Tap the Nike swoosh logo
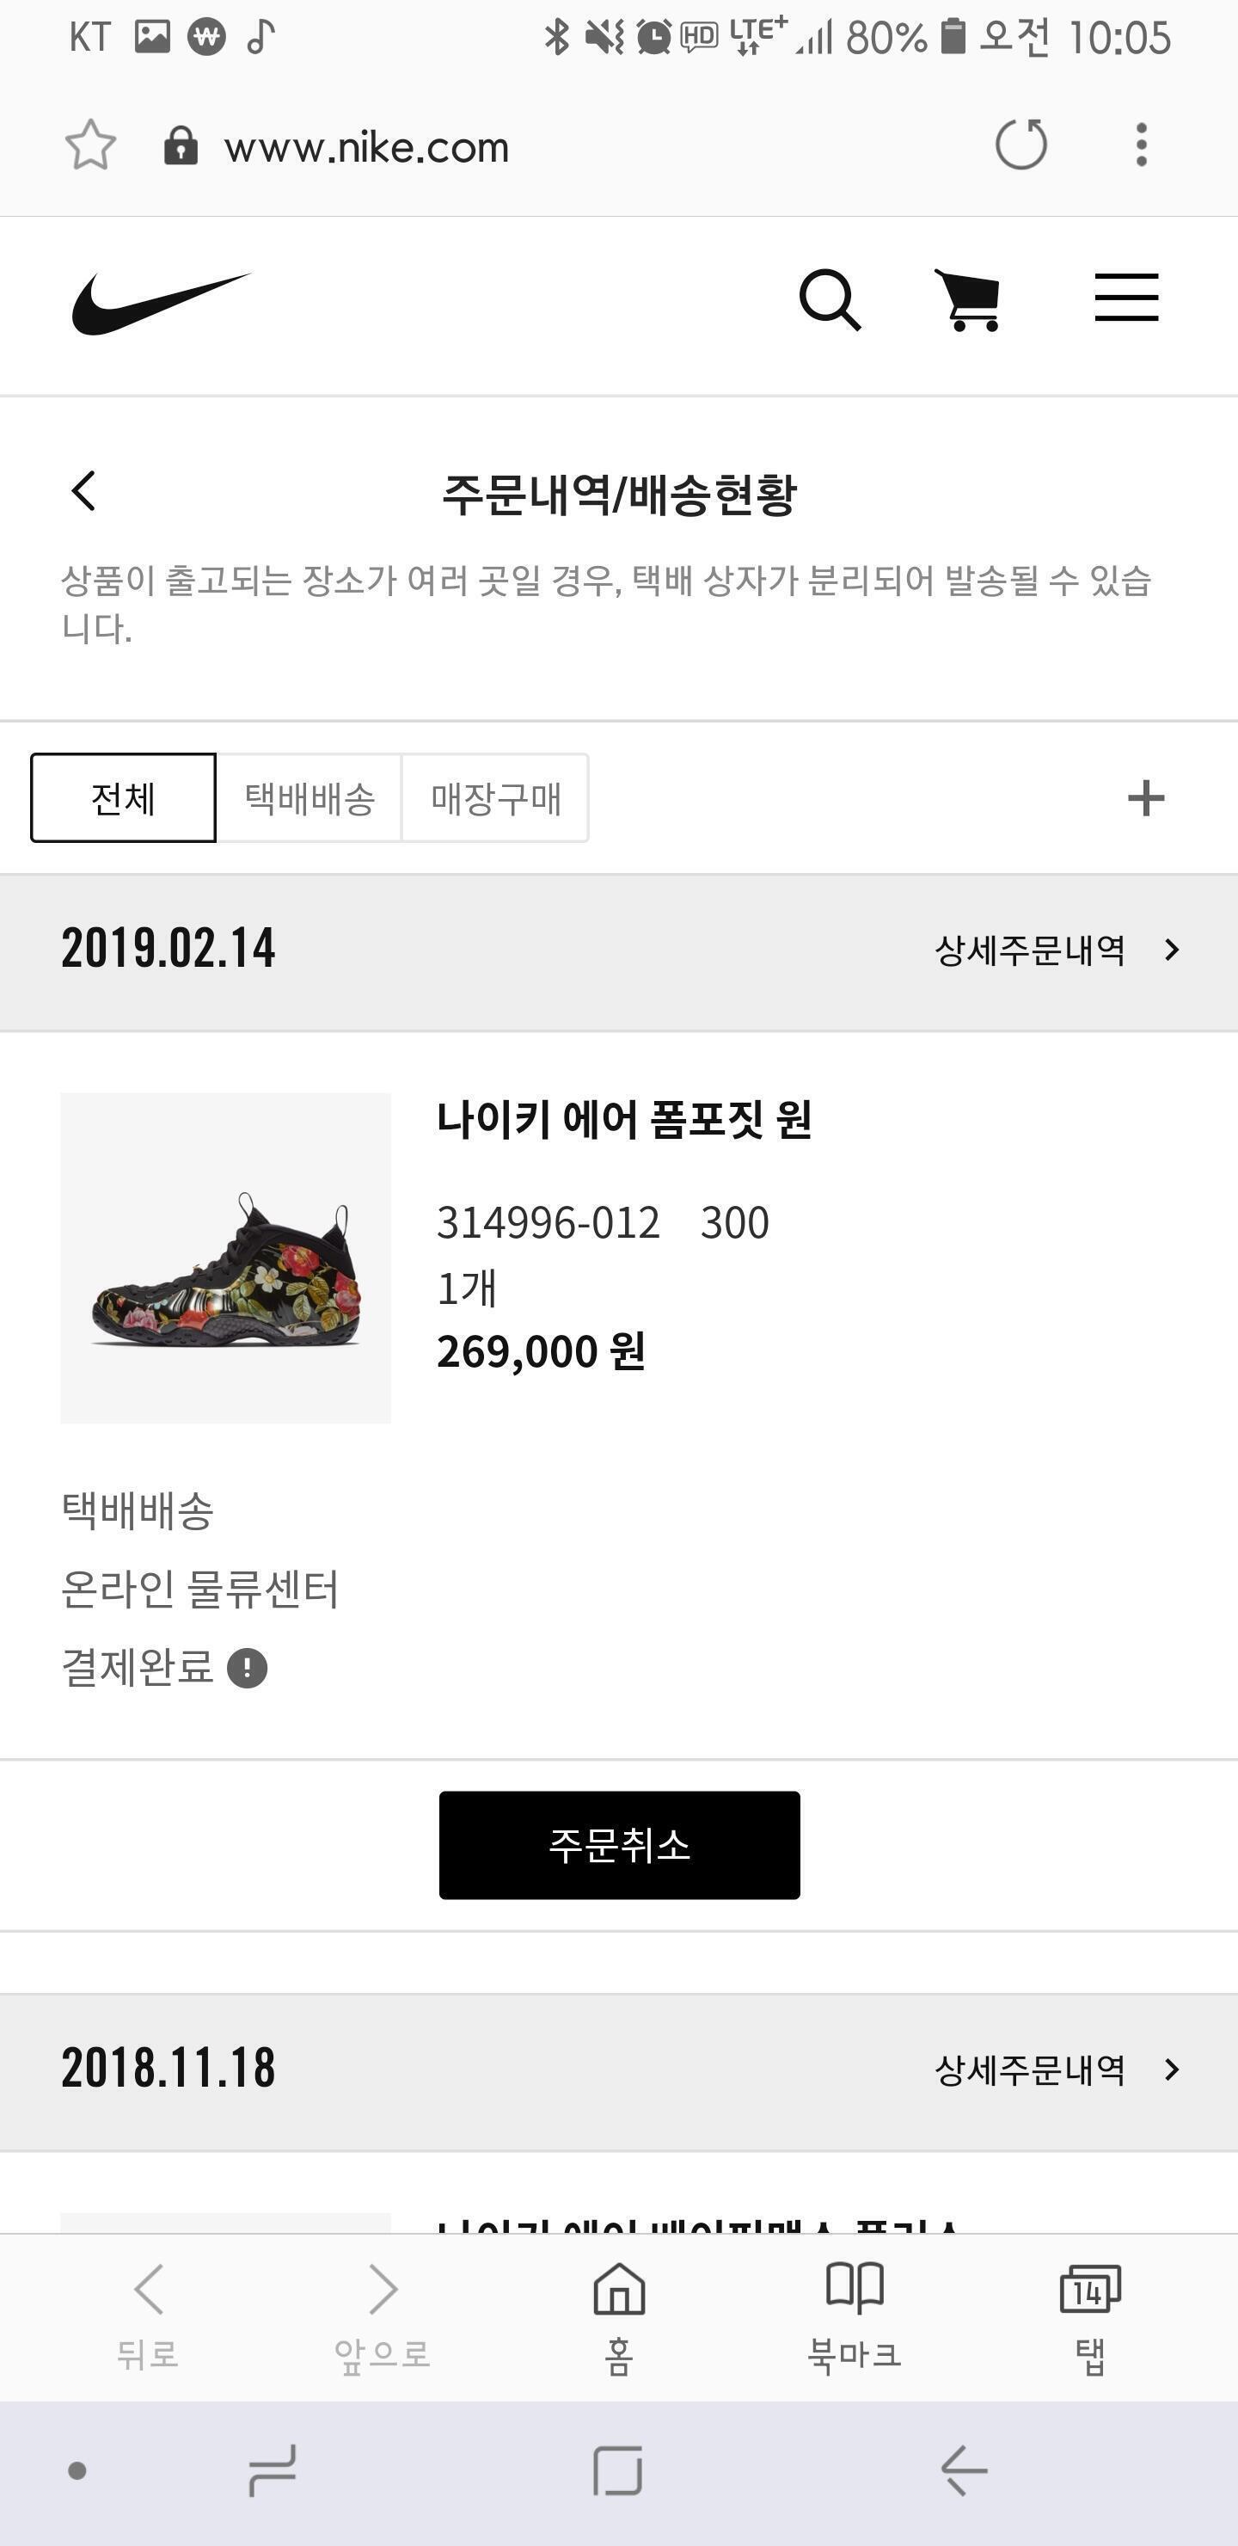 [161, 304]
